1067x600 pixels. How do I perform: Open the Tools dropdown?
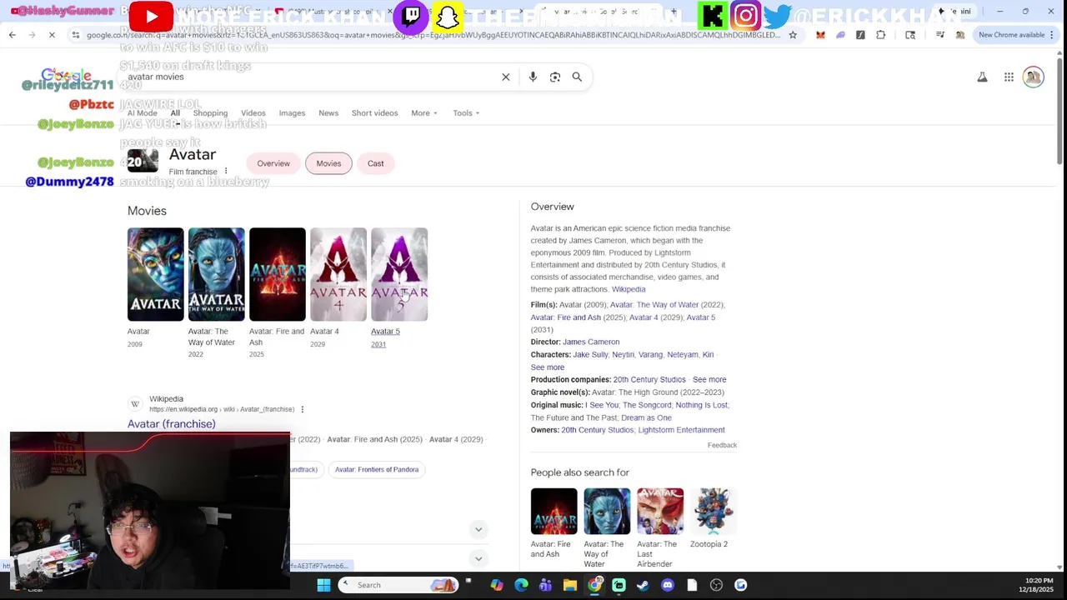click(466, 113)
